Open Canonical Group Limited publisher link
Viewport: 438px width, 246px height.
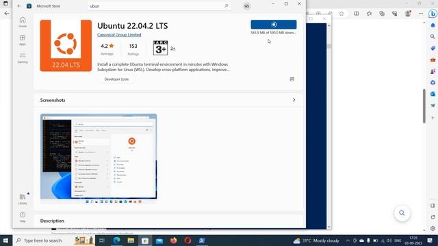pos(119,35)
